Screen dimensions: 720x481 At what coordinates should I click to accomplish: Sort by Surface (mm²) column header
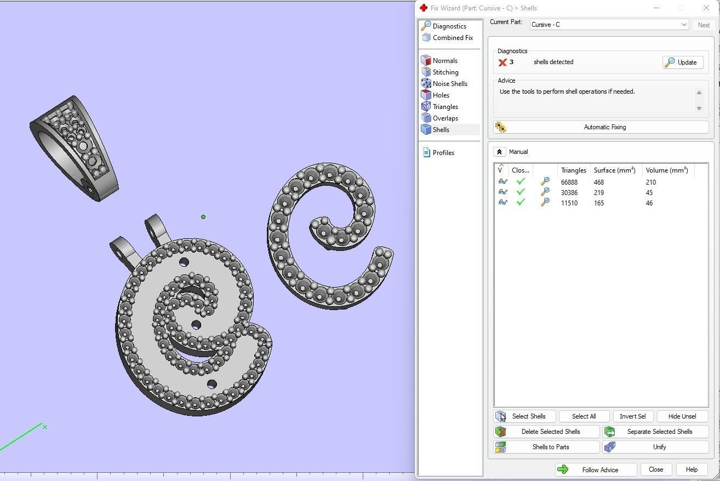pyautogui.click(x=615, y=170)
